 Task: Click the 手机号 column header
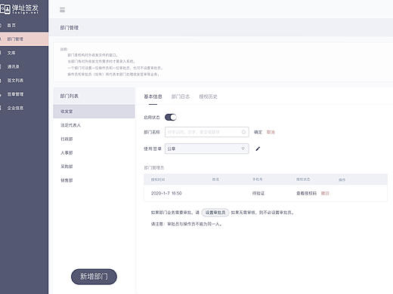258,179
